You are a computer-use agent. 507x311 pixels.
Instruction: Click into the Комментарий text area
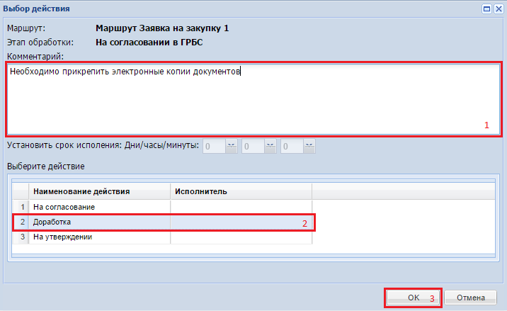pyautogui.click(x=253, y=99)
